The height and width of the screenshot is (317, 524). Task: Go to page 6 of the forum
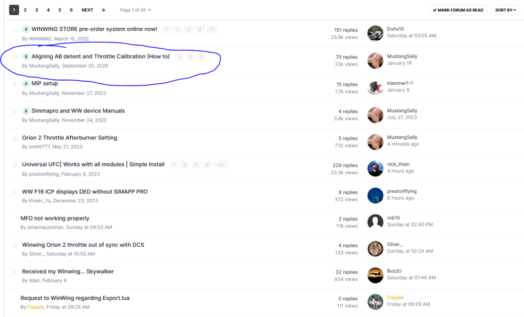(71, 10)
